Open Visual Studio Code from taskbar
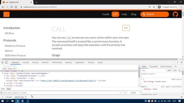 28,101
